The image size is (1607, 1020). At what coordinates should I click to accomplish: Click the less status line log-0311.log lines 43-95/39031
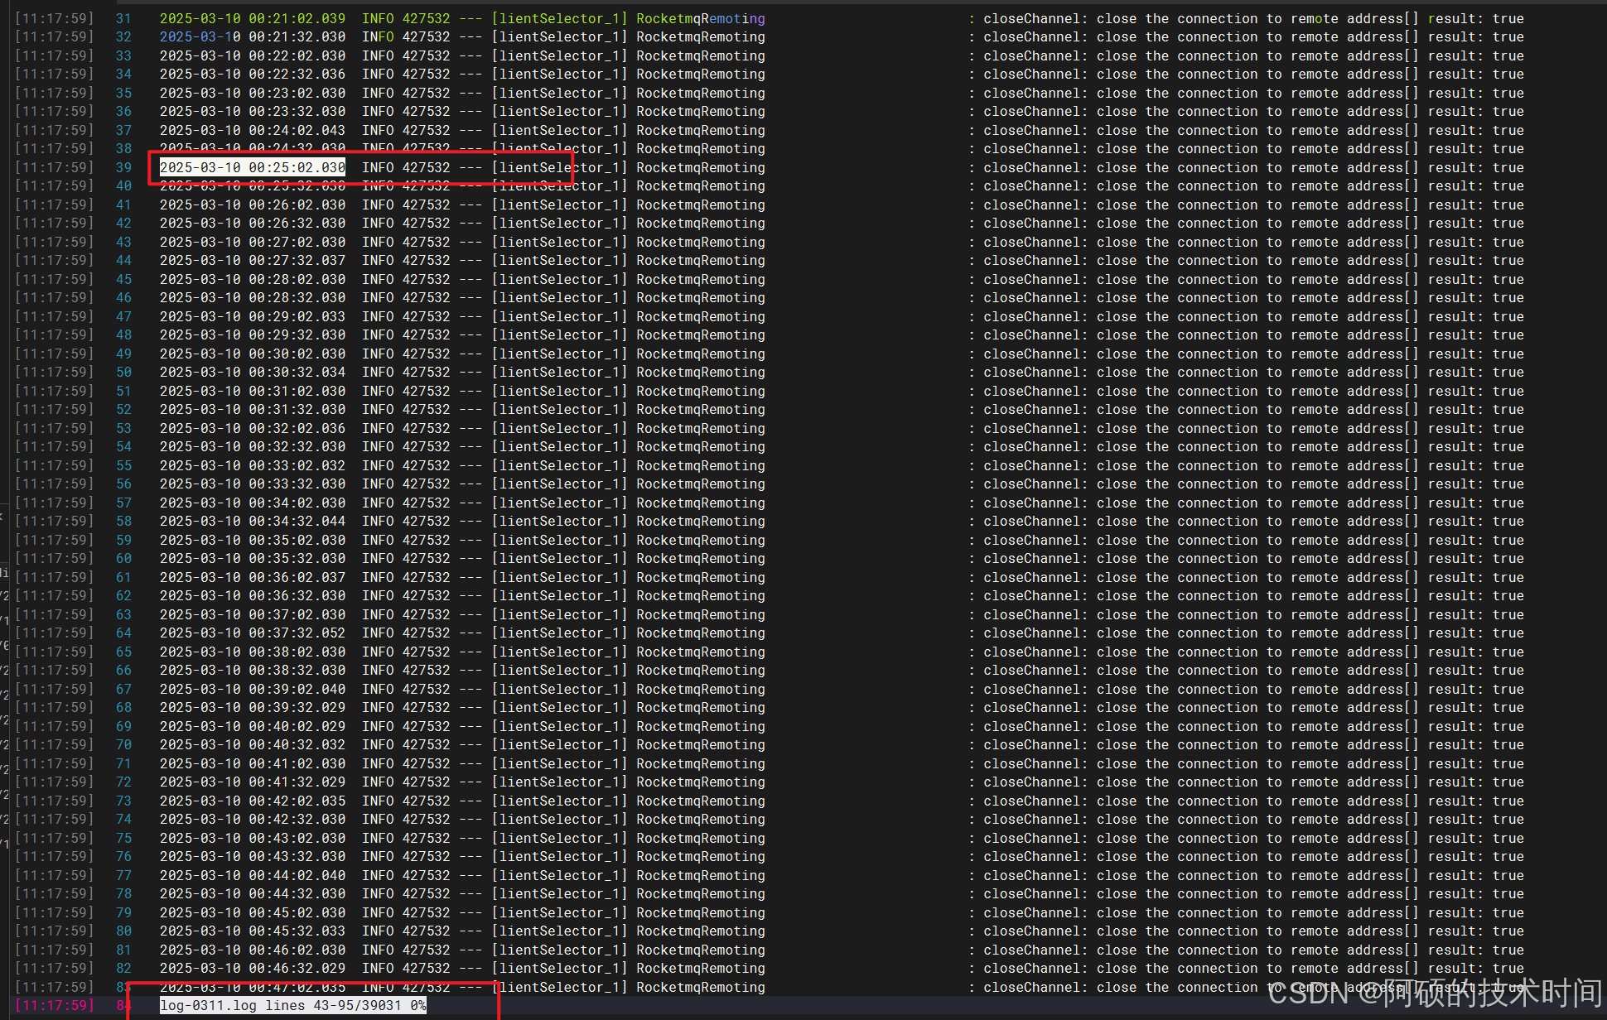[x=292, y=1005]
